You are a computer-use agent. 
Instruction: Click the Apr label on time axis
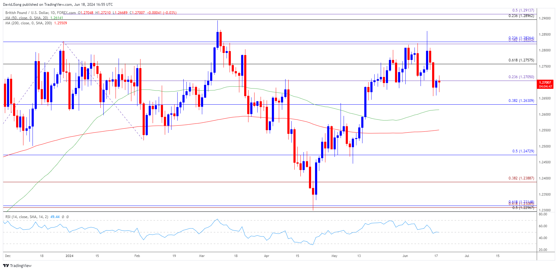click(x=267, y=256)
